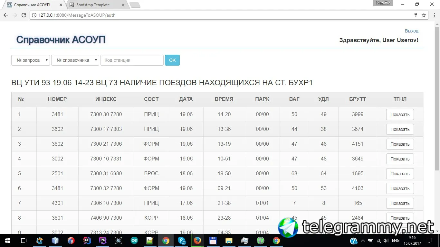Open Firefox from the taskbar
The image size is (440, 247).
197,241
